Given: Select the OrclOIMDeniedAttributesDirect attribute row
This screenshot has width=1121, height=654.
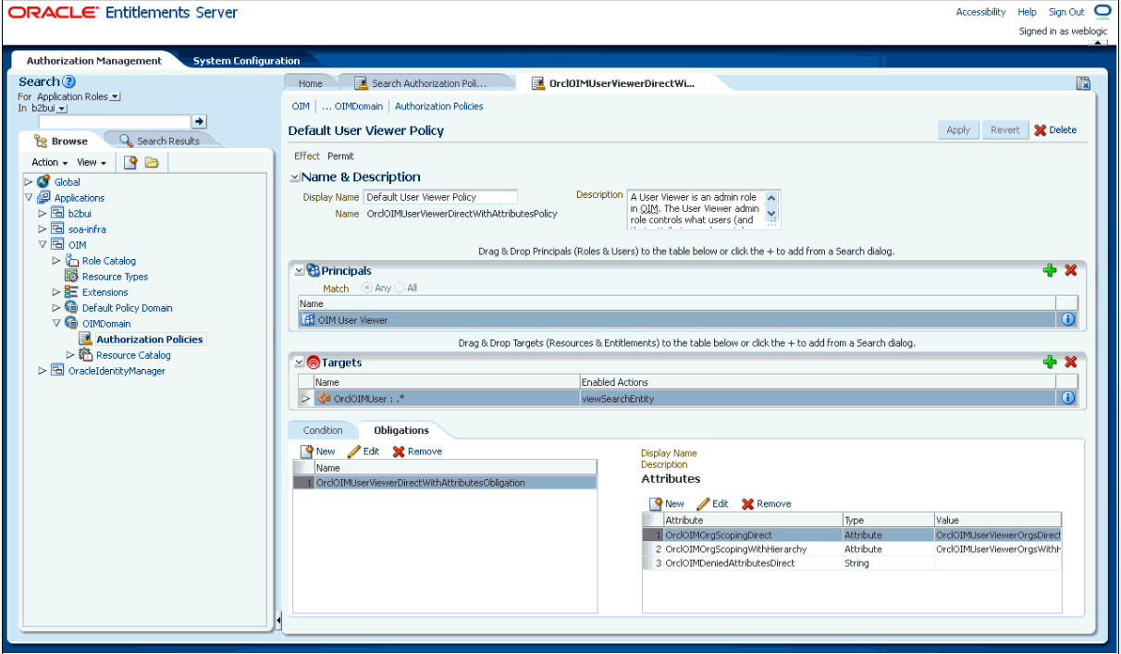Looking at the screenshot, I should pos(851,562).
